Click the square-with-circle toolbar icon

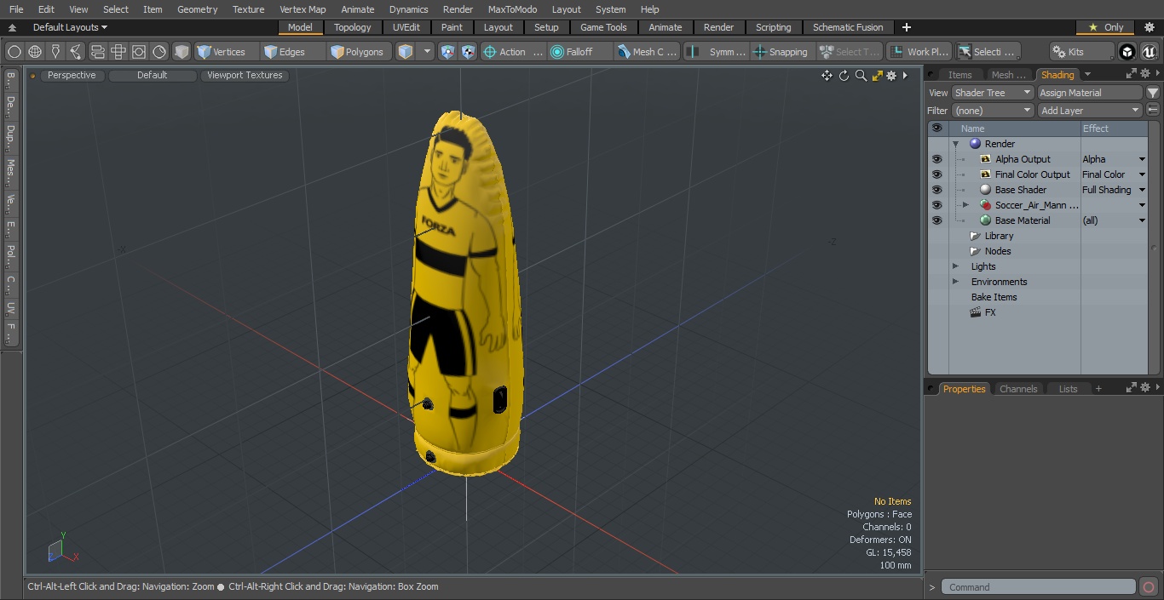coord(138,52)
